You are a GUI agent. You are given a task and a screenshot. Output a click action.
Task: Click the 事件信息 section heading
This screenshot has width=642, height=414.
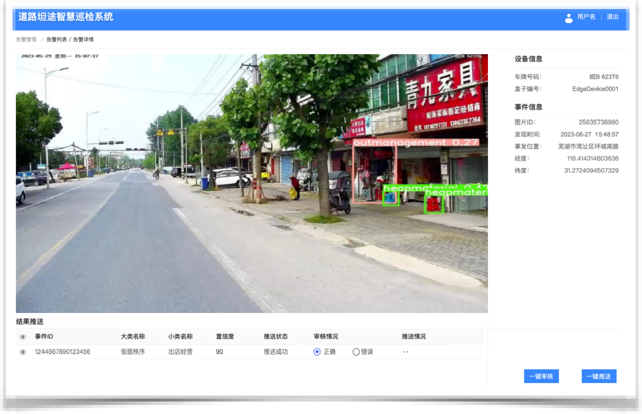coord(528,107)
